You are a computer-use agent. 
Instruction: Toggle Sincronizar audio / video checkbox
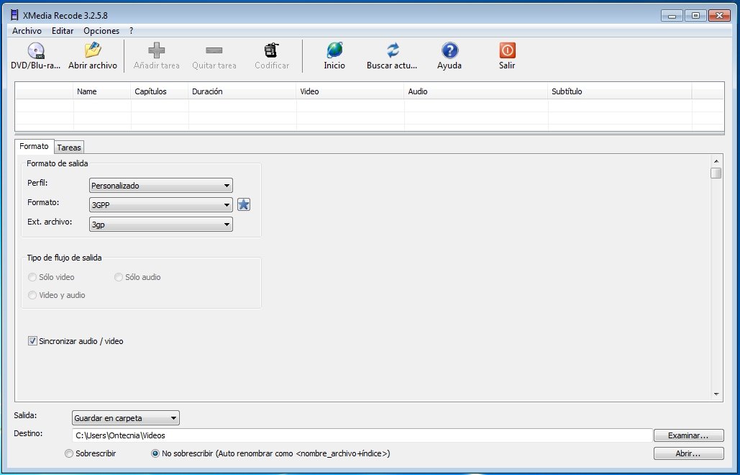(32, 341)
